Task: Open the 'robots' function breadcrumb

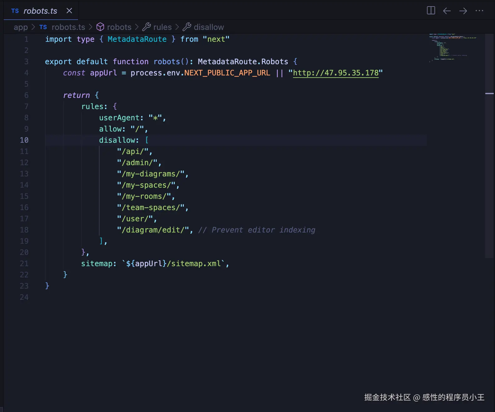Action: [x=119, y=27]
